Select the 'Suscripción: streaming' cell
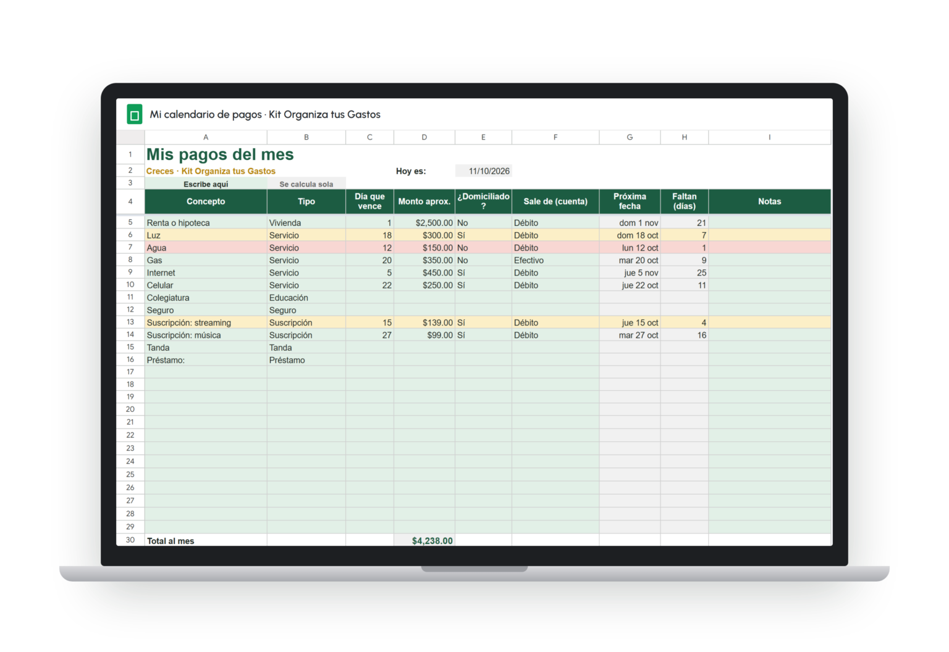 pyautogui.click(x=206, y=323)
